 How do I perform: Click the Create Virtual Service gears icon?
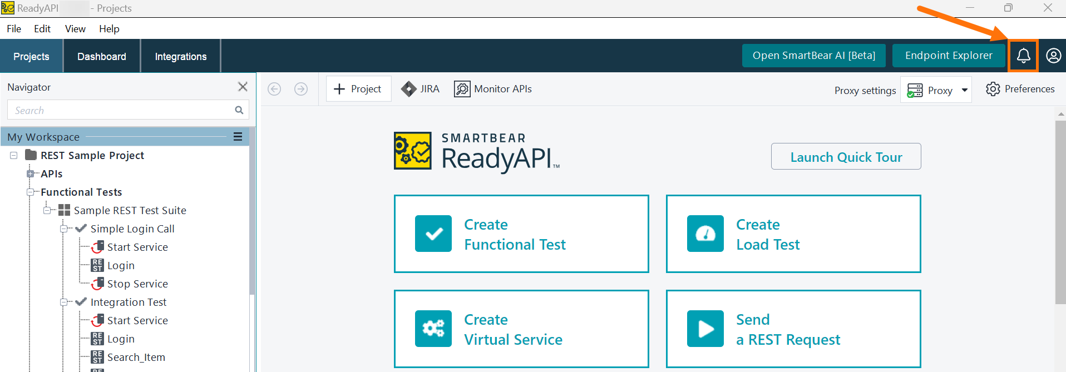pos(433,329)
